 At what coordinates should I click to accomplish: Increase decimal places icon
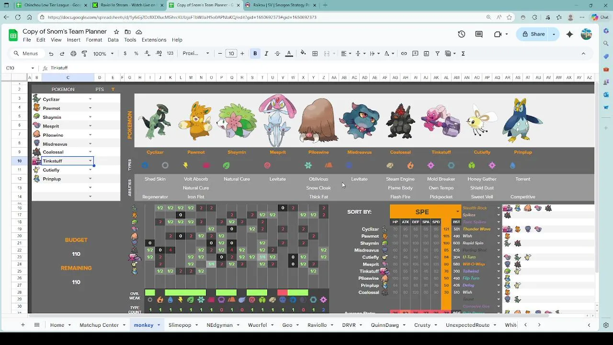[x=159, y=54]
